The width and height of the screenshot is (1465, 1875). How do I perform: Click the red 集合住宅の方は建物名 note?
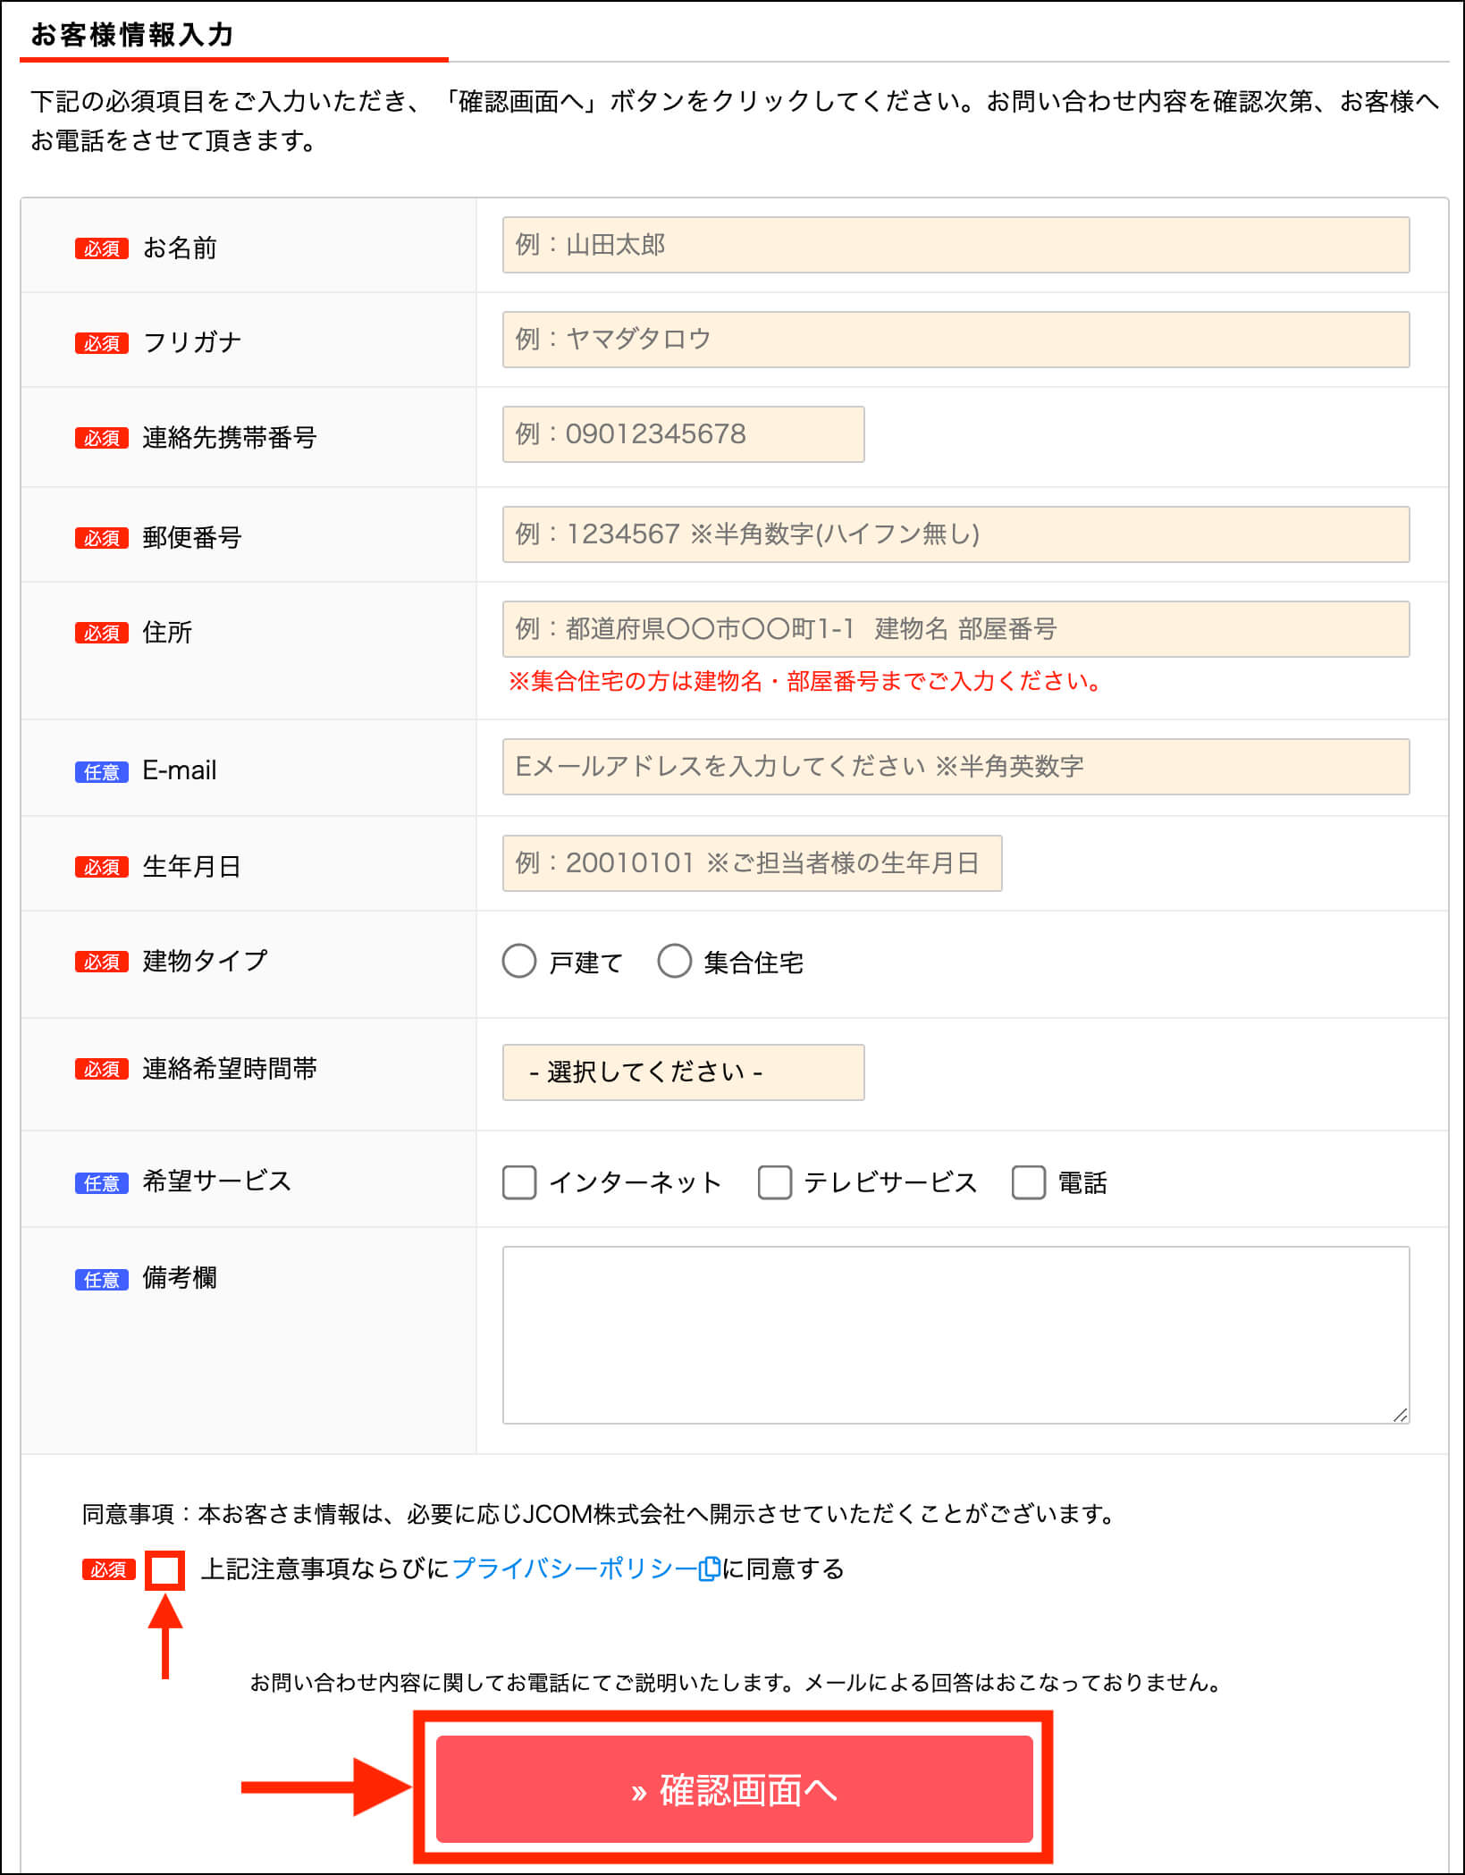click(x=804, y=681)
